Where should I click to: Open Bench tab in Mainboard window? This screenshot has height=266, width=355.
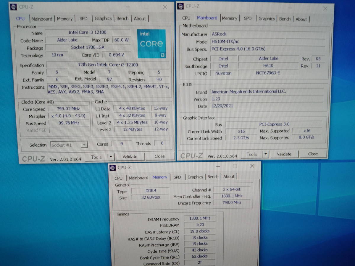(x=285, y=19)
